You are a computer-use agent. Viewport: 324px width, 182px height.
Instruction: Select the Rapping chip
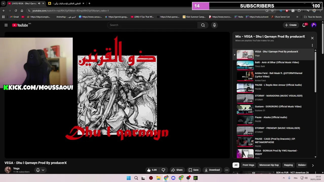pos(288,165)
